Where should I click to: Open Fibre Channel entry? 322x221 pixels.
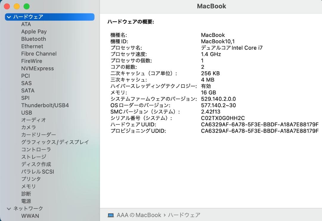[x=39, y=54]
